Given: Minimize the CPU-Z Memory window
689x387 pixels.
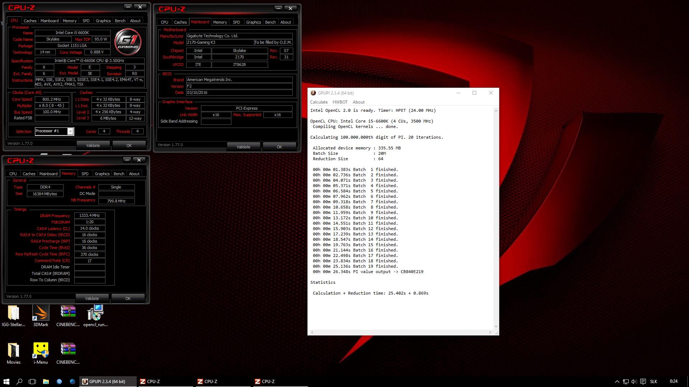Looking at the screenshot, I should pos(127,160).
